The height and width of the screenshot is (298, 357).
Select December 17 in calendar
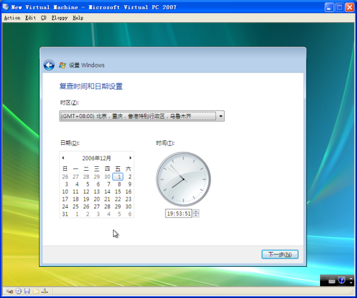coord(65,199)
